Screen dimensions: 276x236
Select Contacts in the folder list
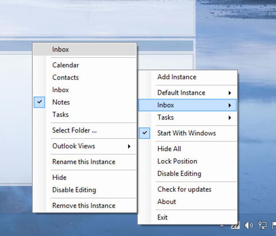click(x=65, y=78)
